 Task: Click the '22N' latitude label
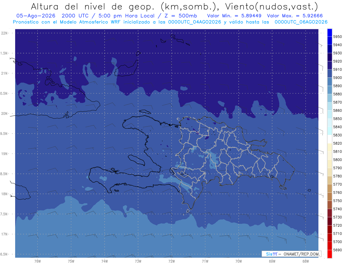tap(5, 33)
